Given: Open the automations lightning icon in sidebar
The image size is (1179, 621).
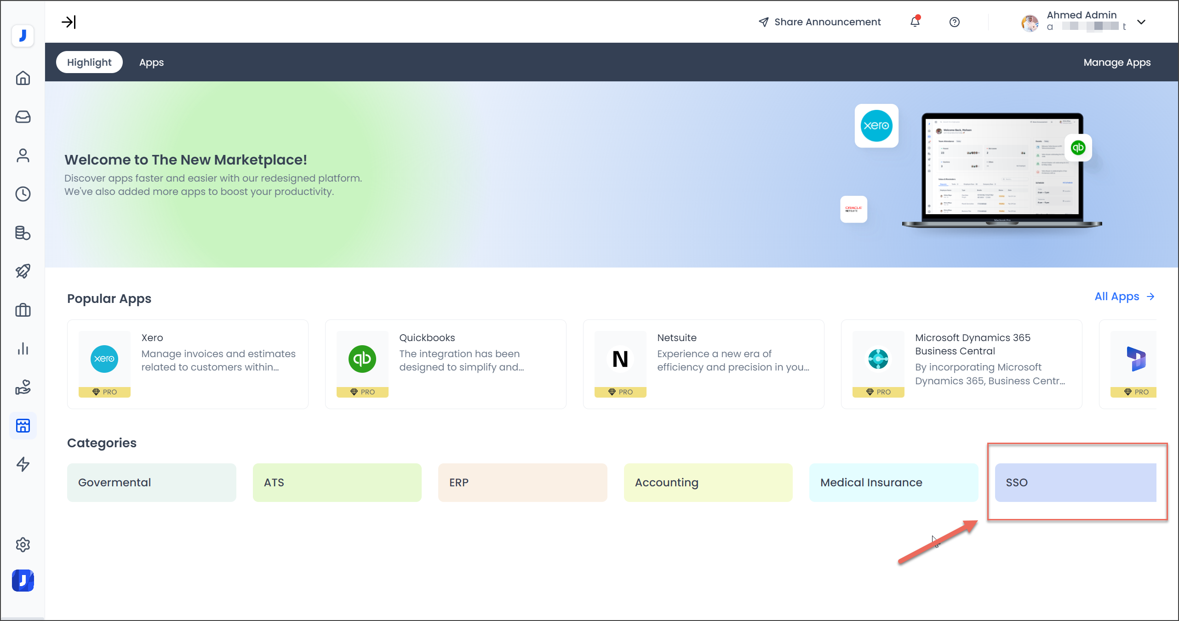Looking at the screenshot, I should [x=23, y=464].
